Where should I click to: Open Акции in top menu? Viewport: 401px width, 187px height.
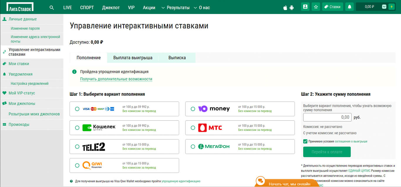(149, 8)
